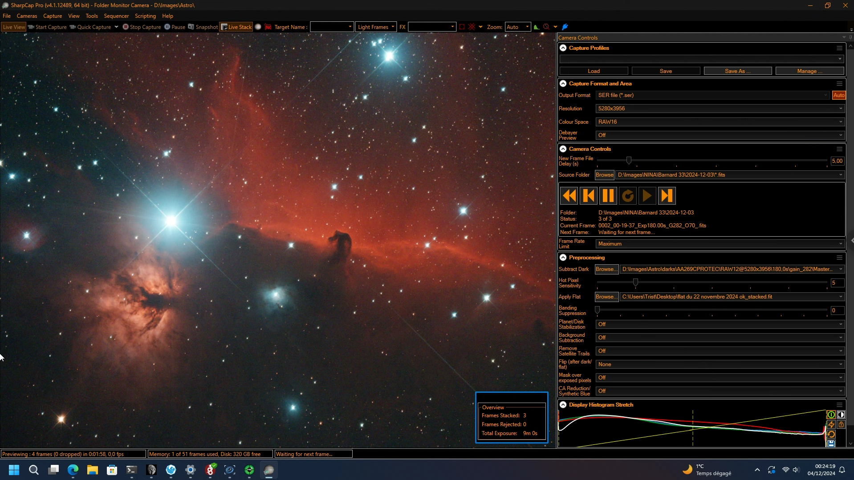Toggle the Live Stack button
The height and width of the screenshot is (480, 854).
pyautogui.click(x=236, y=27)
